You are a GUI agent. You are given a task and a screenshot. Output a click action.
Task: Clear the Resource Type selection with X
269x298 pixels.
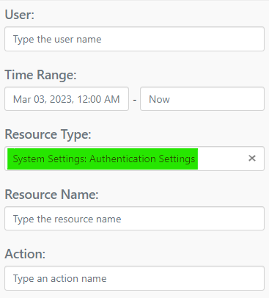[x=252, y=159]
